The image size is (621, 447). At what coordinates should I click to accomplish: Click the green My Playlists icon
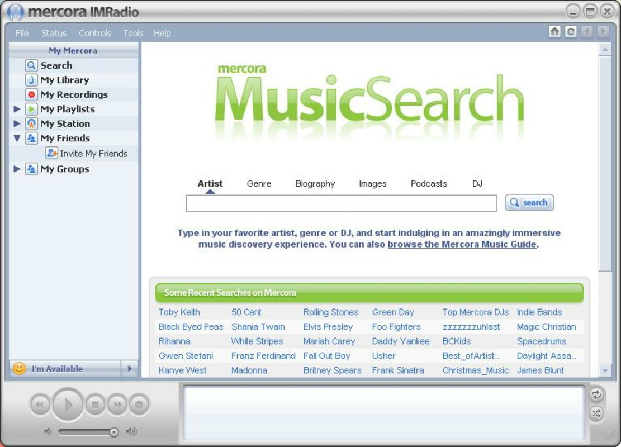[x=31, y=109]
